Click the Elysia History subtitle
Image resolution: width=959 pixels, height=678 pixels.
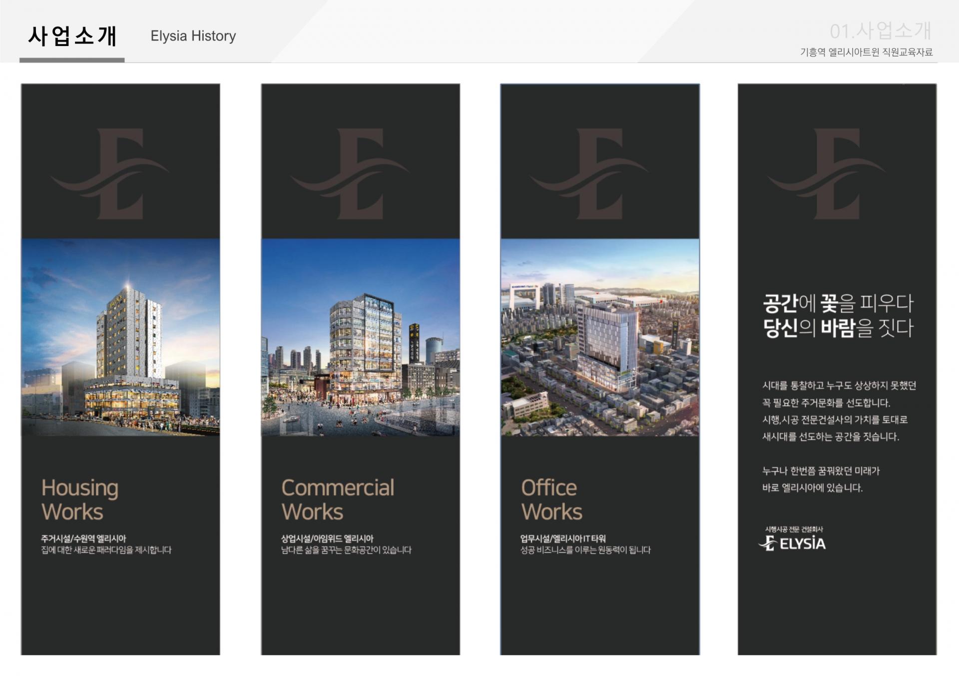(x=193, y=36)
